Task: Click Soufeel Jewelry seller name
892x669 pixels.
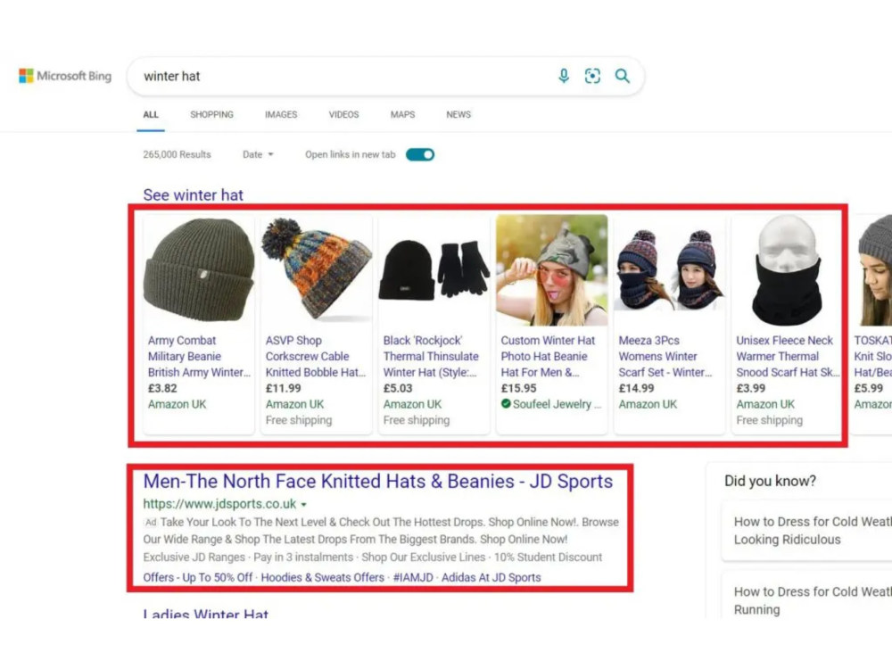Action: pos(557,404)
